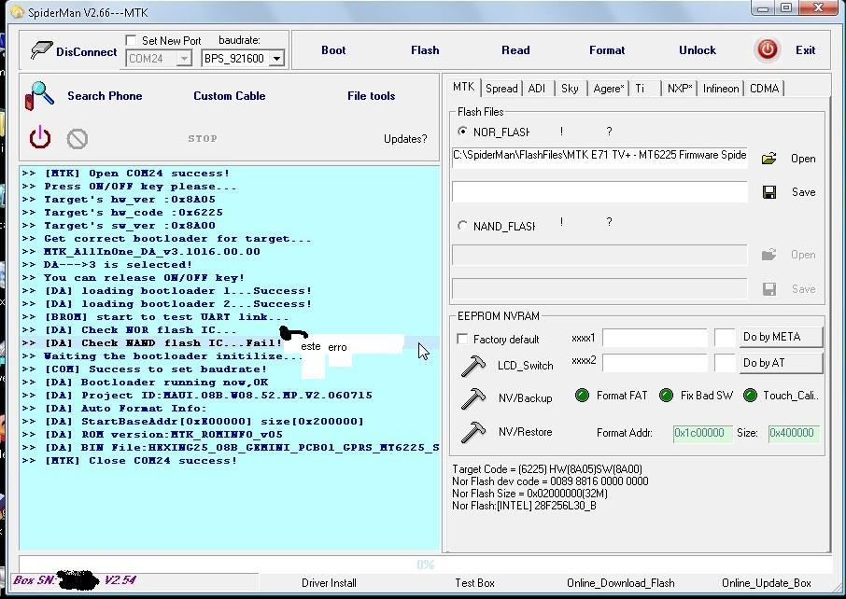Viewport: 846px width, 599px height.
Task: Enable the Set New Port checkbox
Action: (131, 40)
